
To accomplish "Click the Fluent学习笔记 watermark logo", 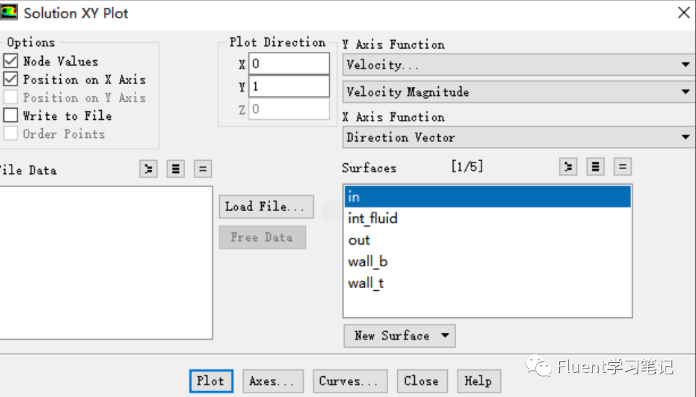I will tap(540, 367).
